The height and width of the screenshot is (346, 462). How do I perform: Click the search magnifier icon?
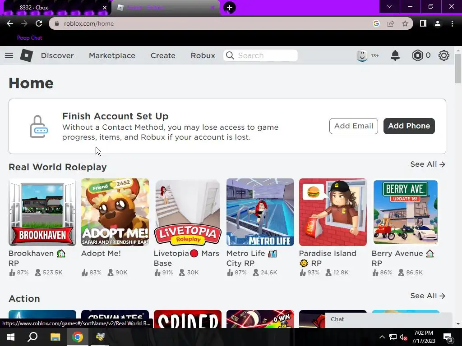tap(230, 55)
